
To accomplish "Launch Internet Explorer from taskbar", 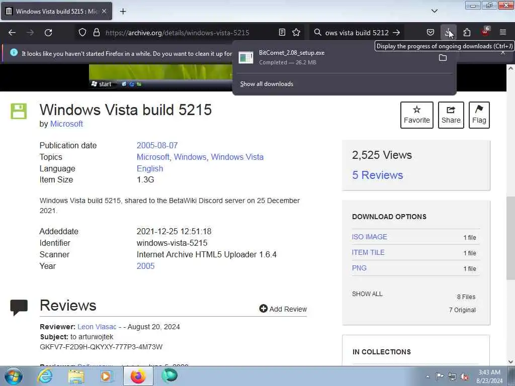I will pyautogui.click(x=45, y=376).
